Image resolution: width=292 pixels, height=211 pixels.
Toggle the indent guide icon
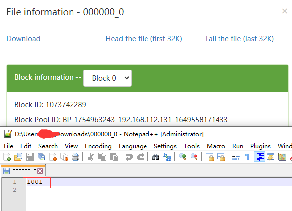pyautogui.click(x=259, y=157)
